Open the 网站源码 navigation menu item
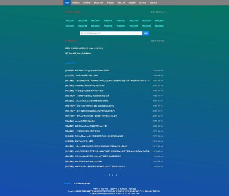The width and height of the screenshot is (229, 196). coord(76,3)
